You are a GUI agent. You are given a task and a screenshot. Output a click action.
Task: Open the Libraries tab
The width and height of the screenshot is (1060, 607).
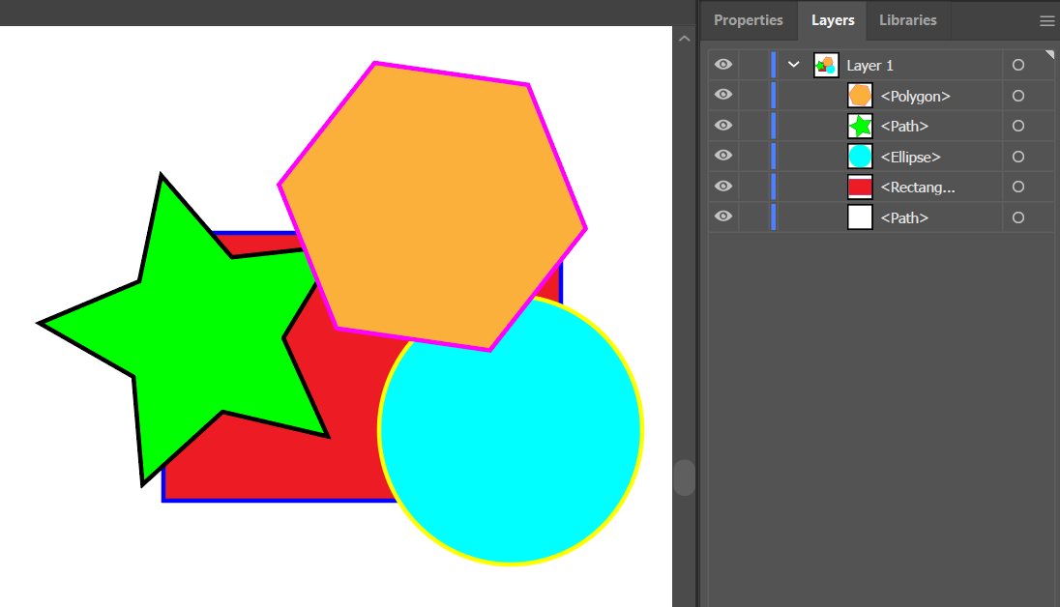pos(907,20)
